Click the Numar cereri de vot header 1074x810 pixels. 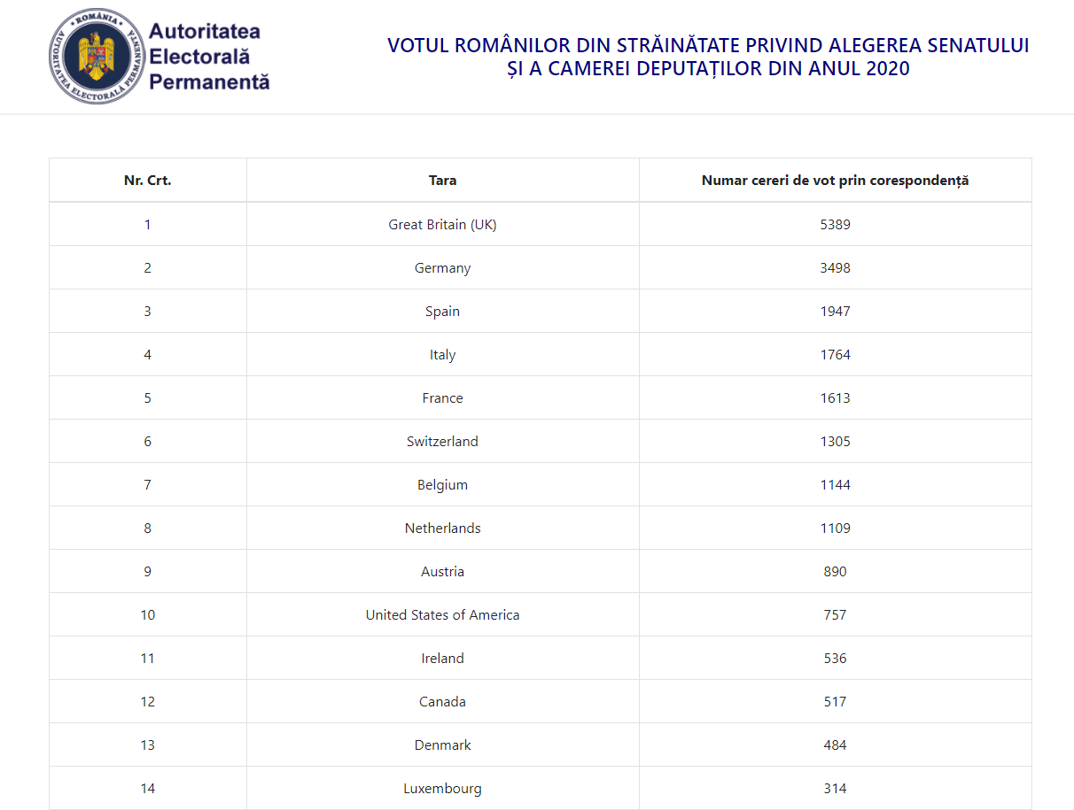(x=835, y=181)
